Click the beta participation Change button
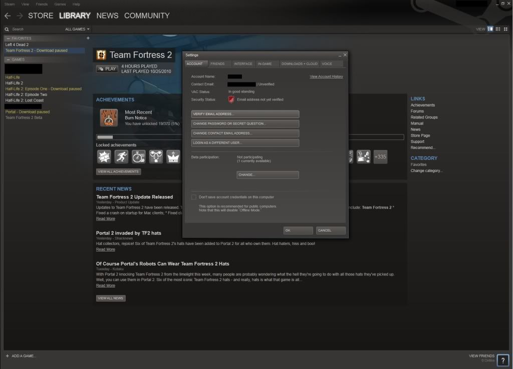Viewport: 513px width, 369px height. (x=268, y=174)
